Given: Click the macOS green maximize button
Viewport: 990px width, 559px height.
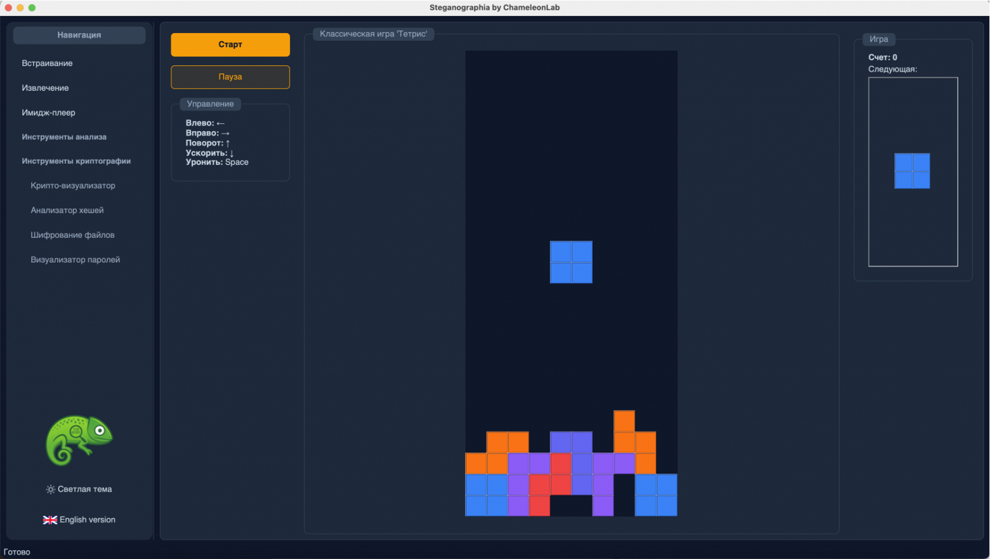Looking at the screenshot, I should [32, 8].
